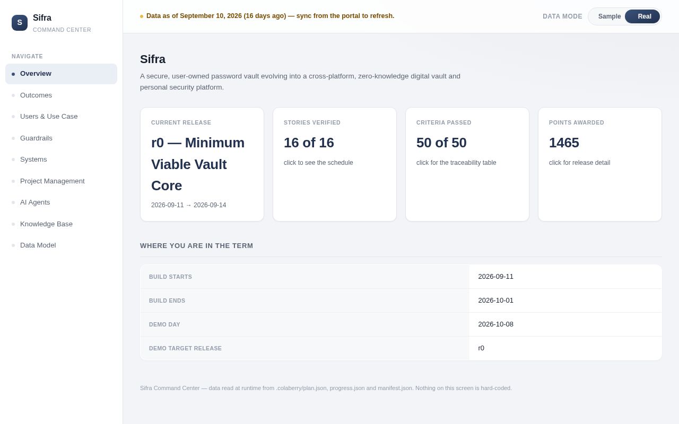The image size is (679, 424).
Task: Click the 'Where you are in the term' heading
Action: click(x=196, y=246)
